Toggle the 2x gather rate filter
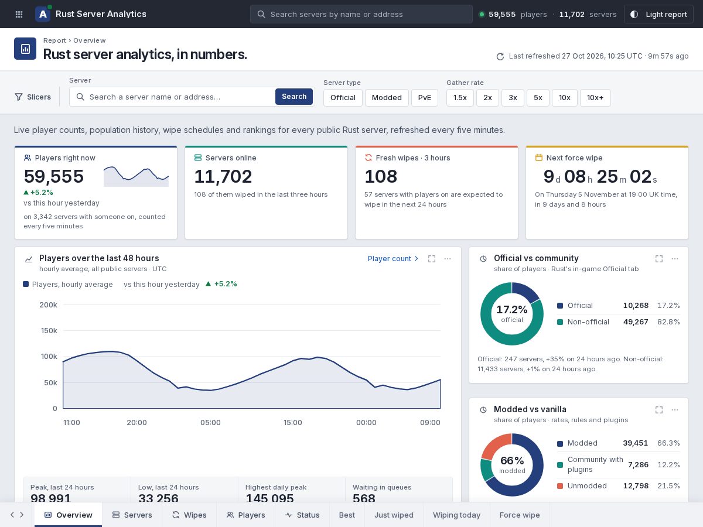The image size is (703, 527). 487,98
